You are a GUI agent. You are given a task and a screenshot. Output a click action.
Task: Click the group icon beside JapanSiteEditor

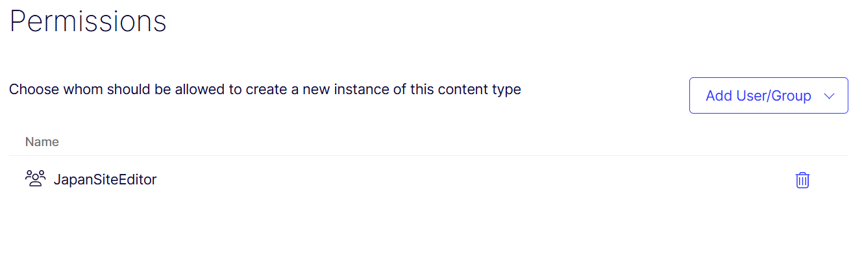(x=35, y=179)
